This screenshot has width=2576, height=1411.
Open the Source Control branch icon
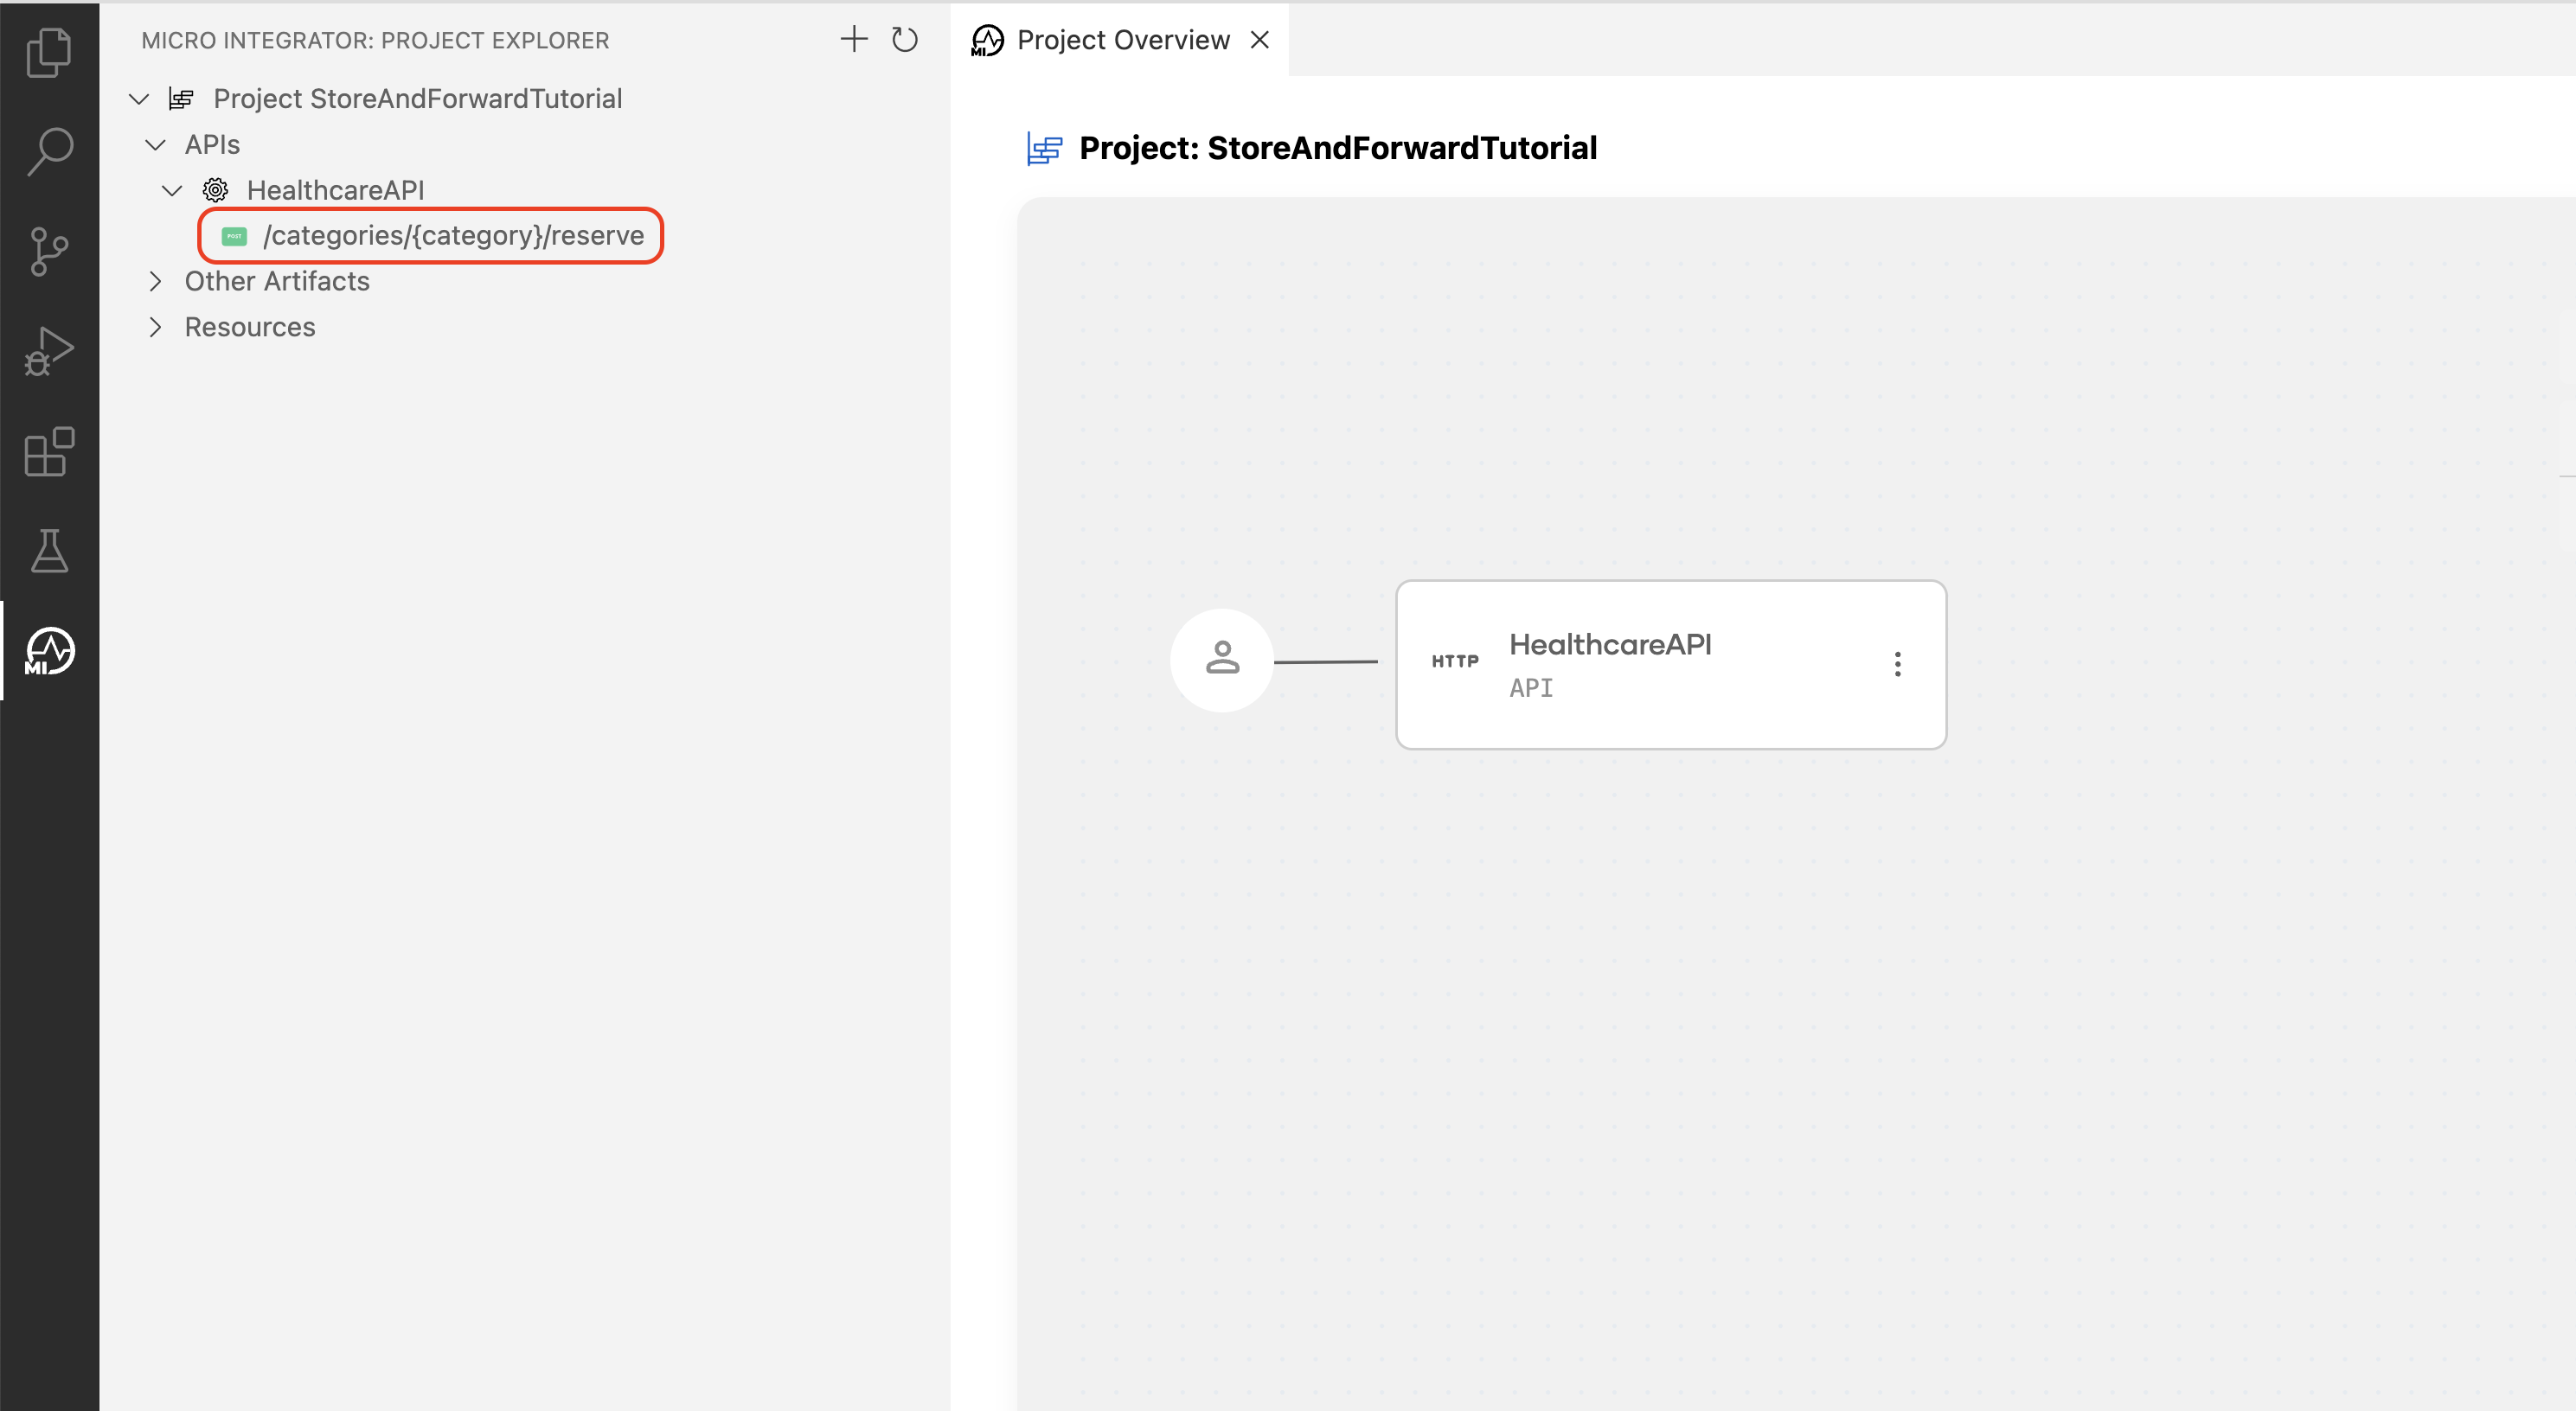coord(48,251)
